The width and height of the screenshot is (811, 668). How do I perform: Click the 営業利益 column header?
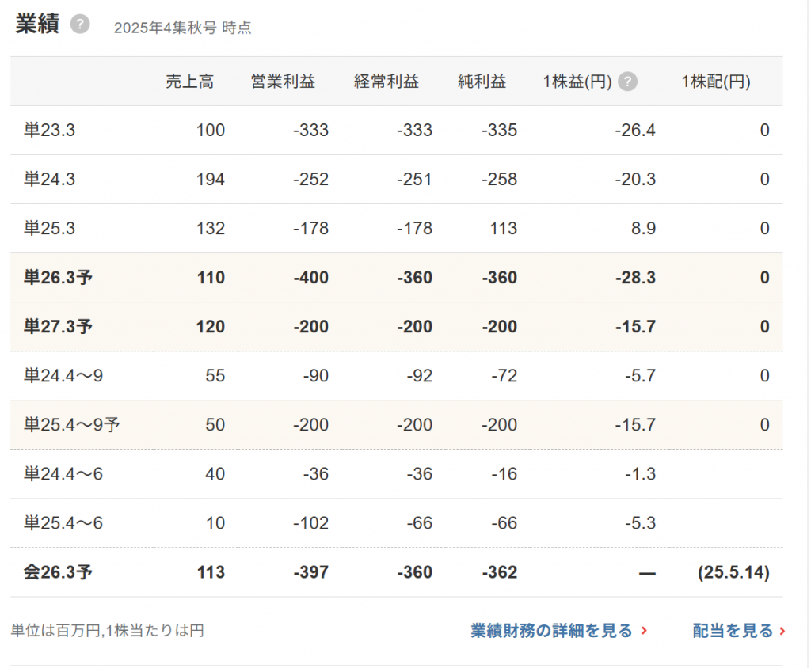283,82
